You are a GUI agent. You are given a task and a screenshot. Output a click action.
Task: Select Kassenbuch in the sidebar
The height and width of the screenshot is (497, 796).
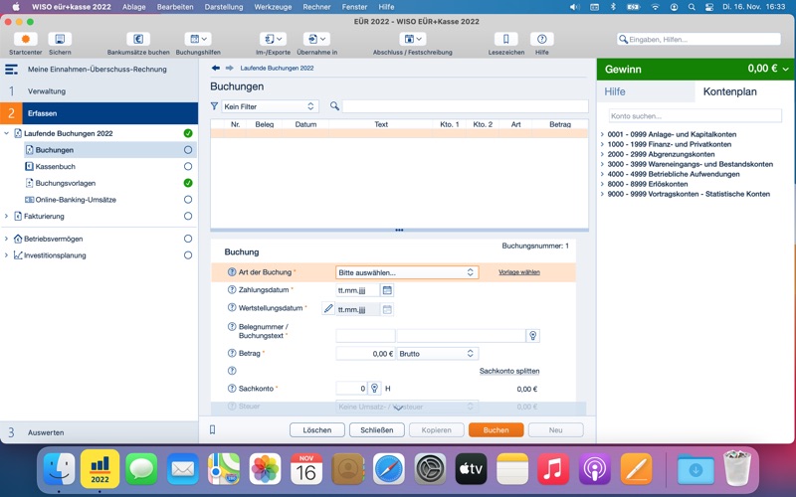click(56, 166)
